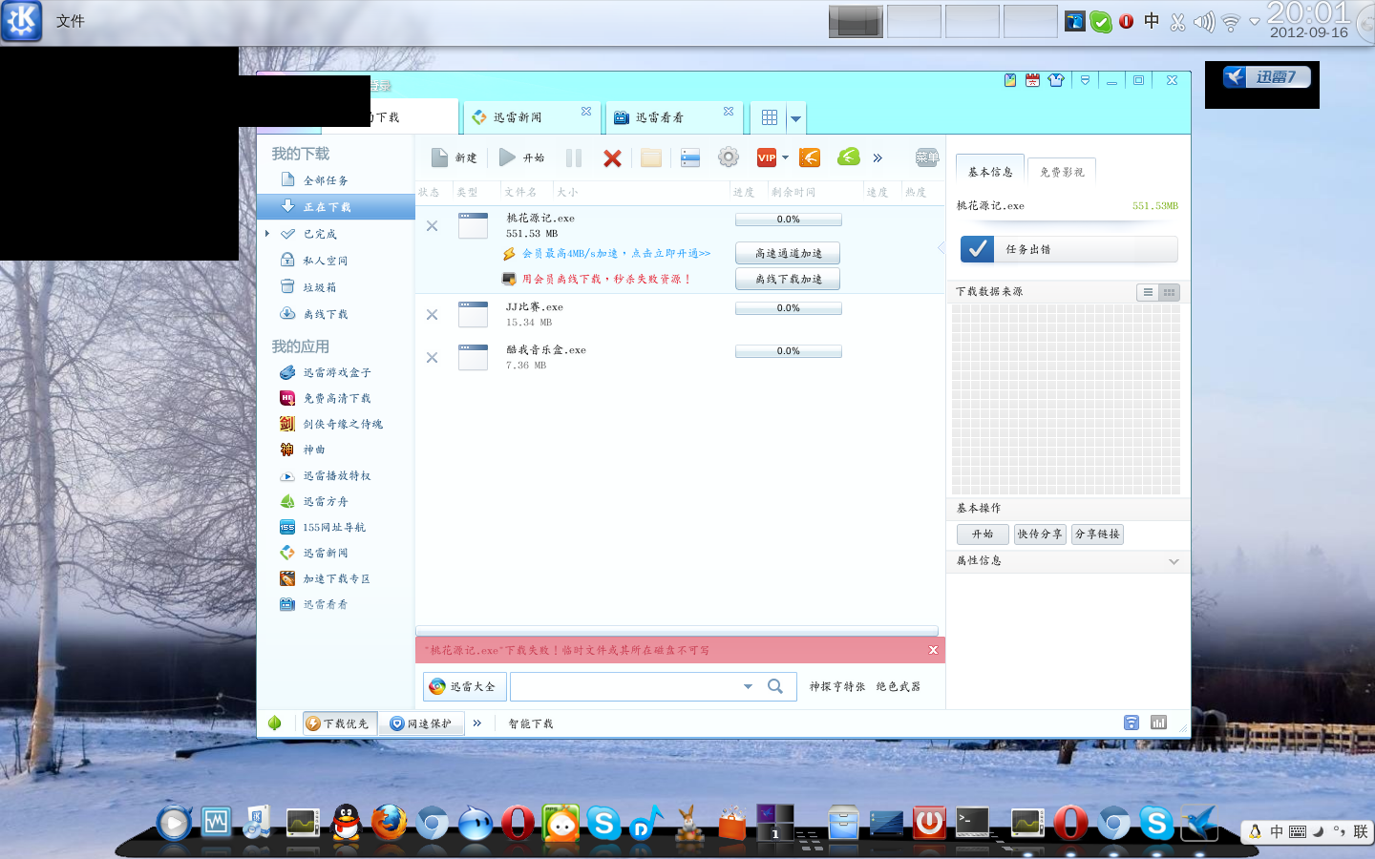This screenshot has height=859, width=1375.
Task: Toggle 网速保护 mode in the status bar
Action: click(x=421, y=723)
